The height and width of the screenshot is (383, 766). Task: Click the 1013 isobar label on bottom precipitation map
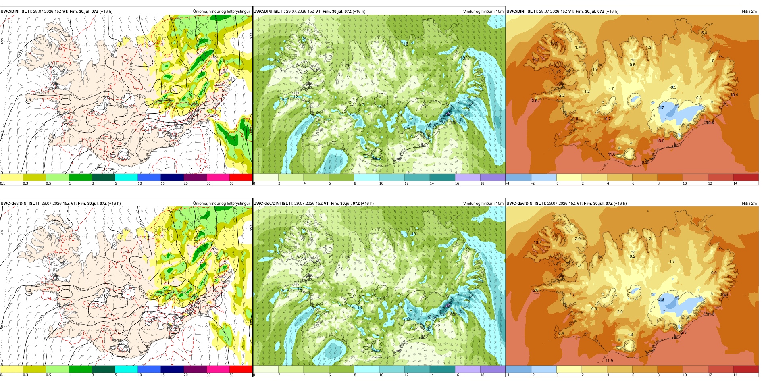[x=119, y=341]
